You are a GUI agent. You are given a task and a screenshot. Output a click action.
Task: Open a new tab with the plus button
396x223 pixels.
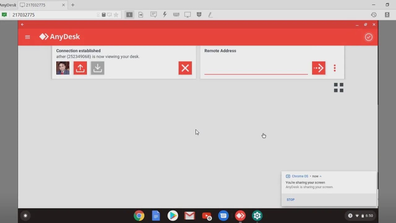coord(73,5)
